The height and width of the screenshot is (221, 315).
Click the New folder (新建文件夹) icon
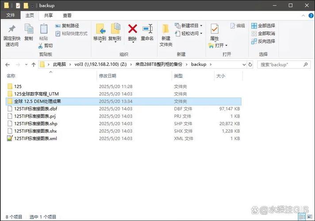click(x=165, y=29)
